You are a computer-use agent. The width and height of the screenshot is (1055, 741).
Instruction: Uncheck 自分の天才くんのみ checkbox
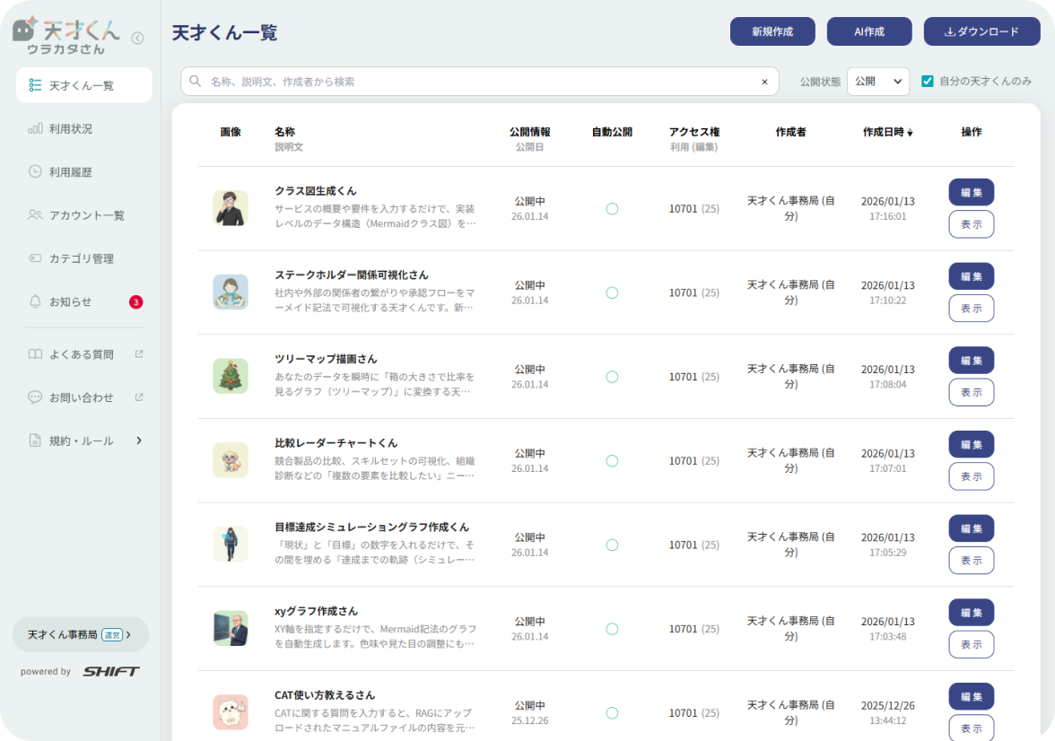click(928, 82)
